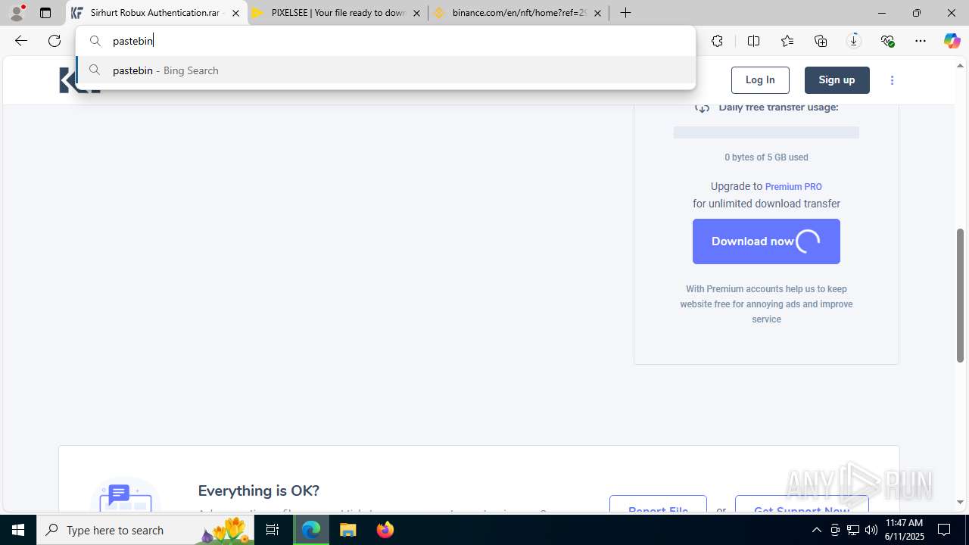The width and height of the screenshot is (969, 545).
Task: Open Microsoft Edge from the taskbar
Action: [x=311, y=530]
